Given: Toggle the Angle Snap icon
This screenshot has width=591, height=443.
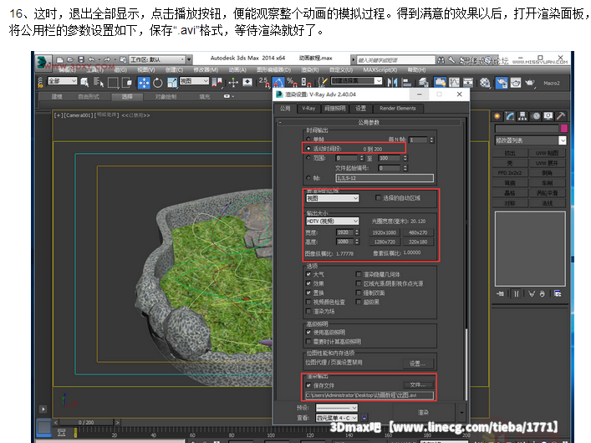Looking at the screenshot, I should [x=278, y=82].
